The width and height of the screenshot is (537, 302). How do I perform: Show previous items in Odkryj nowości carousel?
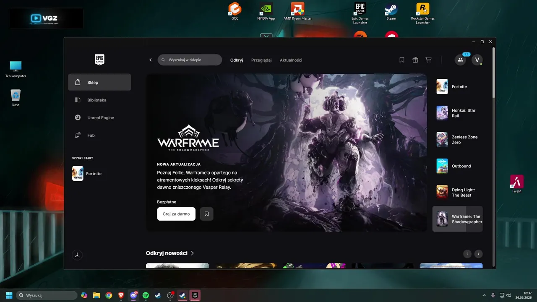tap(467, 254)
